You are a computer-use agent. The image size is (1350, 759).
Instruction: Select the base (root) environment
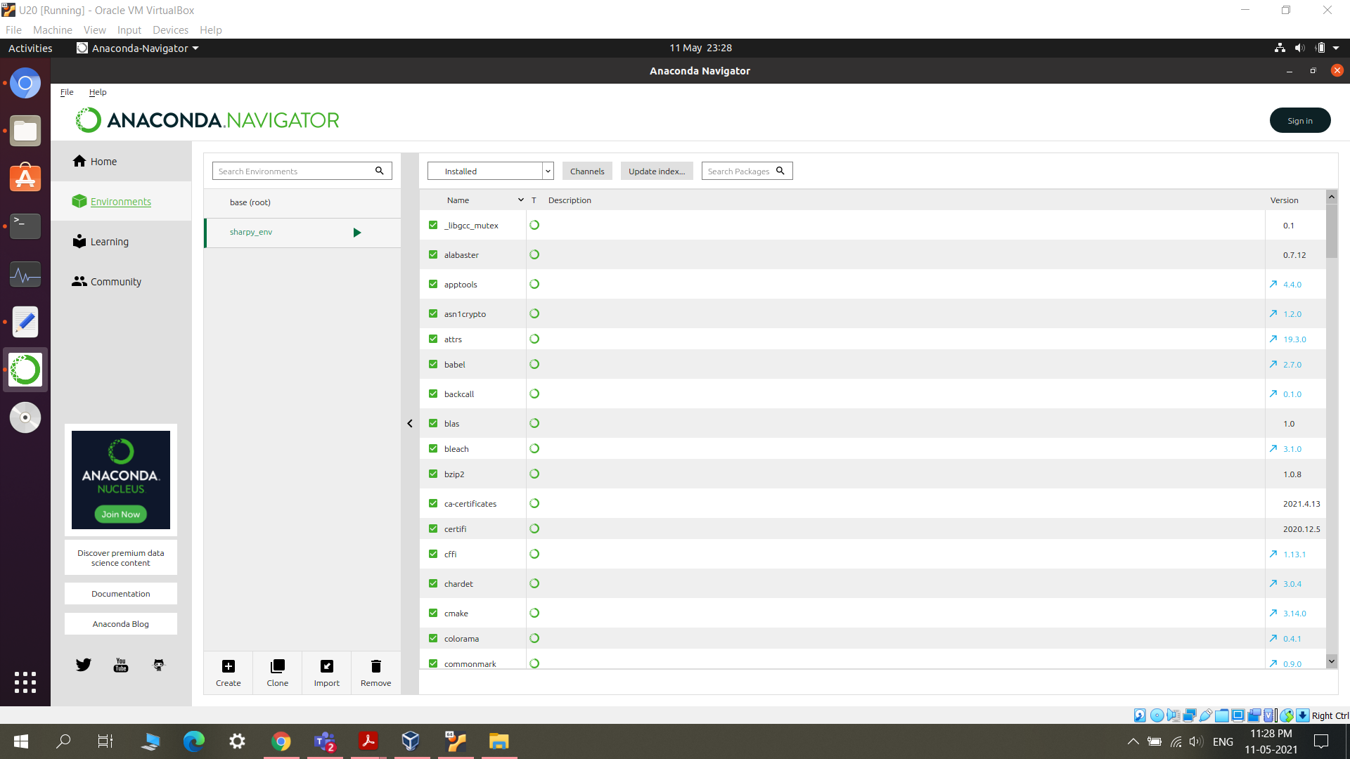(x=302, y=202)
